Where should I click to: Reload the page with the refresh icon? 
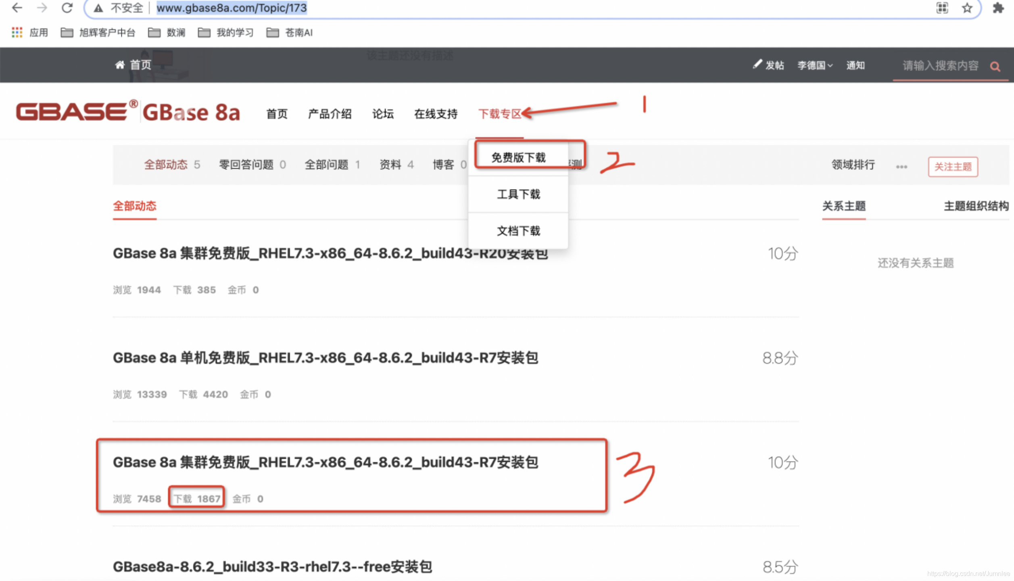click(67, 8)
